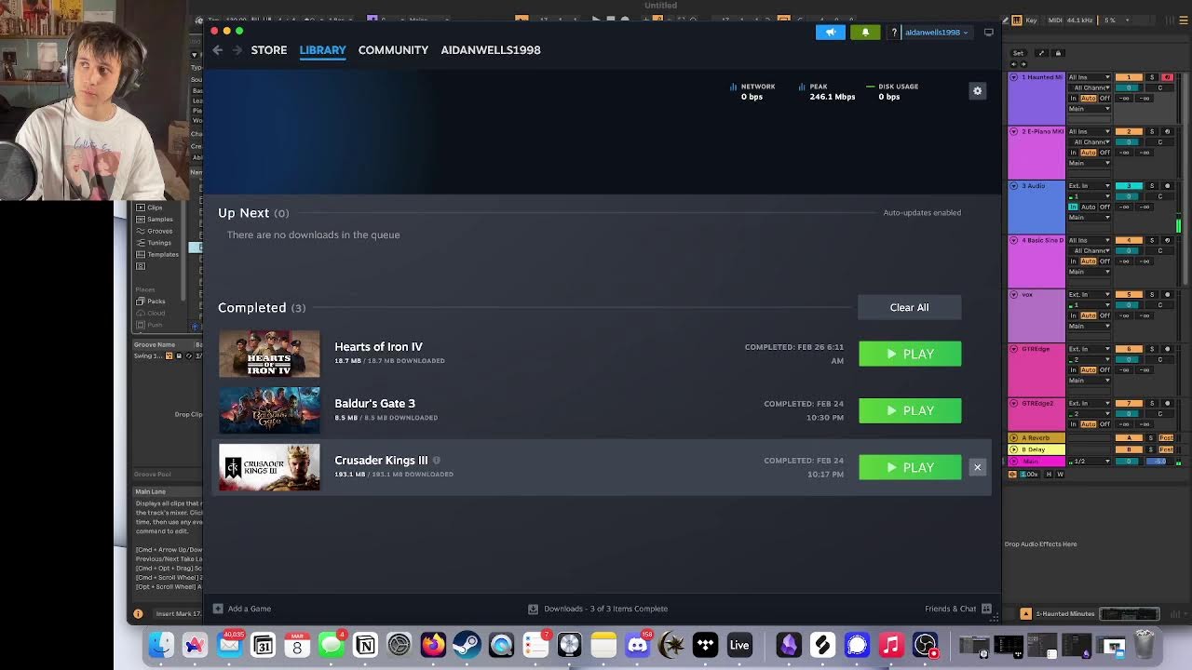Play Baldur's Gate 3
The width and height of the screenshot is (1192, 670).
pyautogui.click(x=910, y=410)
